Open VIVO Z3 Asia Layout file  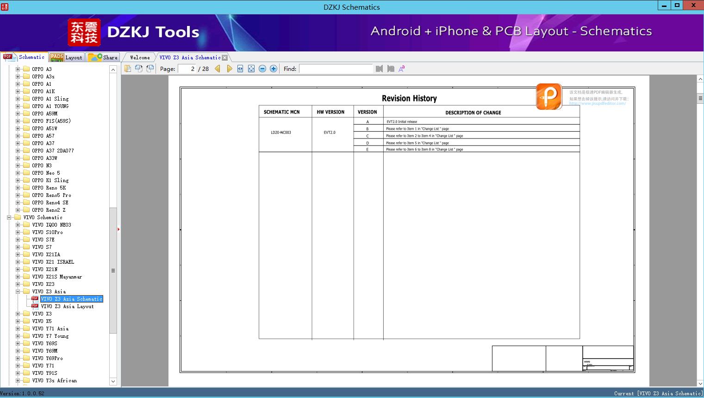[x=67, y=306]
